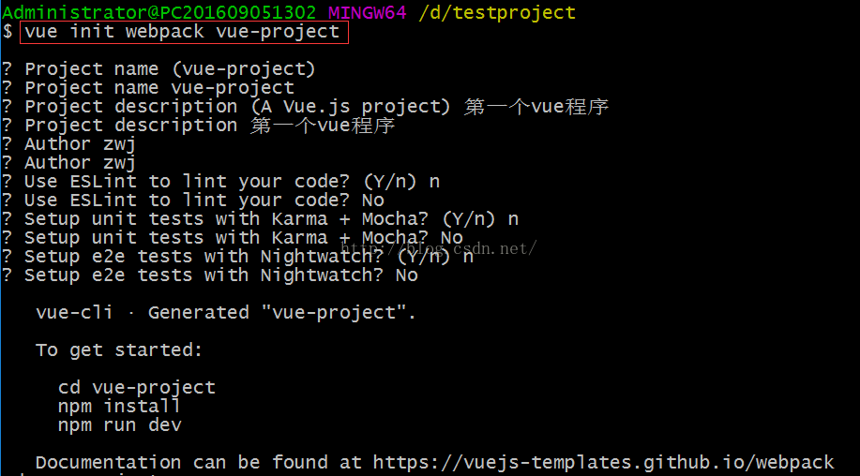
Task: Click the highlighted "vue init webpack vue-project" command
Action: [183, 32]
